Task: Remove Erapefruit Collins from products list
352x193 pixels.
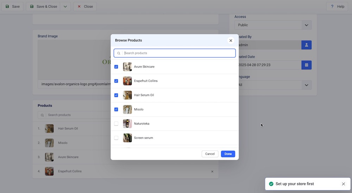Action: point(212,172)
